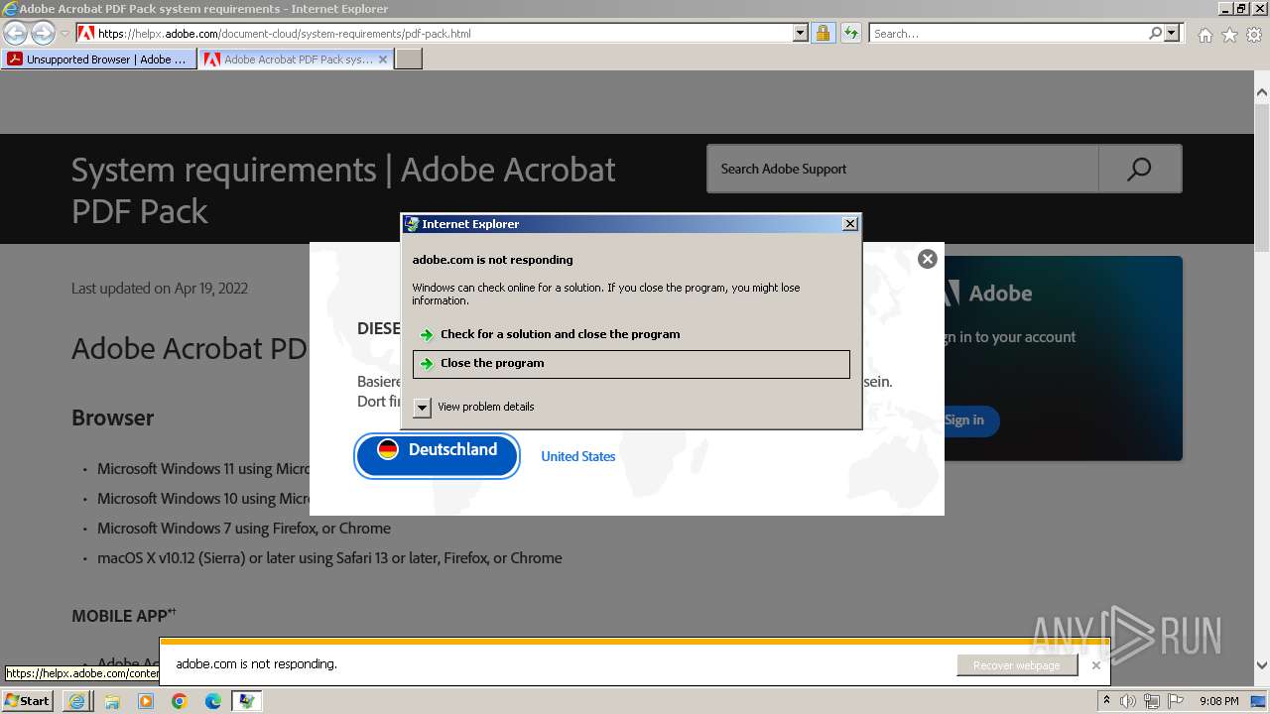Close the Adobe Acrobat PDF Pack tab

click(x=383, y=59)
